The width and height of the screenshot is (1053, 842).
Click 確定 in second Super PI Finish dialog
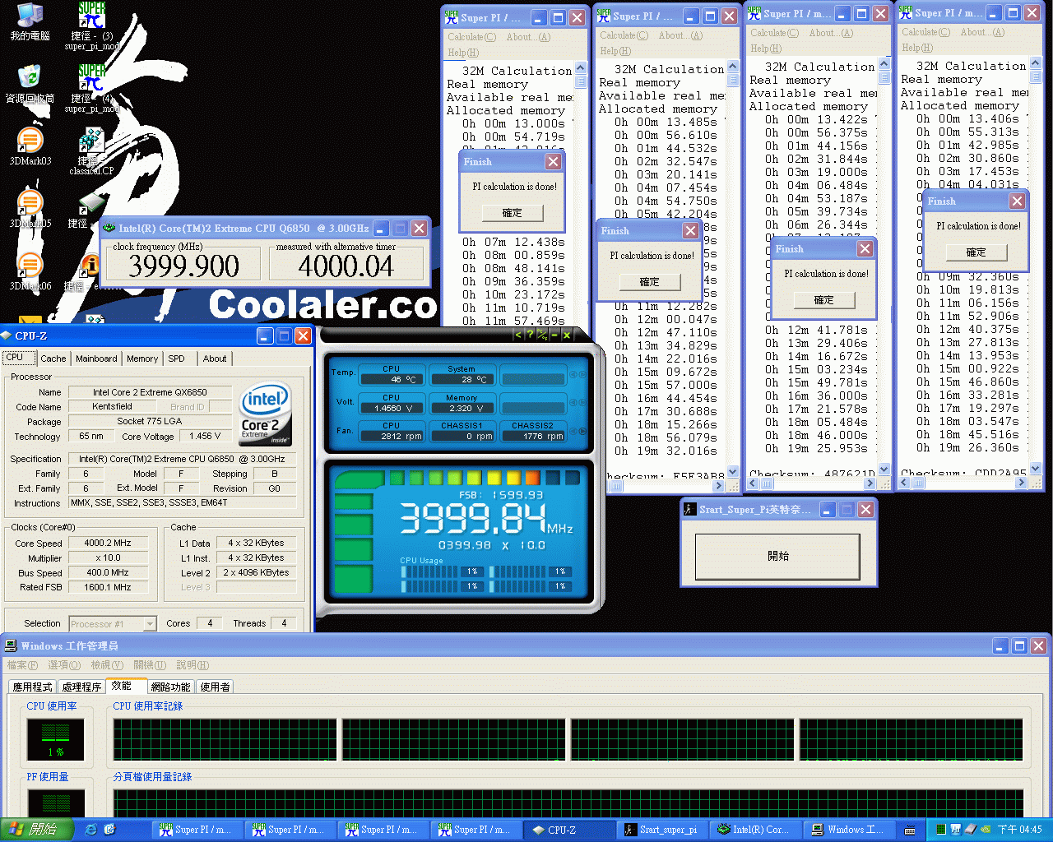click(x=650, y=282)
